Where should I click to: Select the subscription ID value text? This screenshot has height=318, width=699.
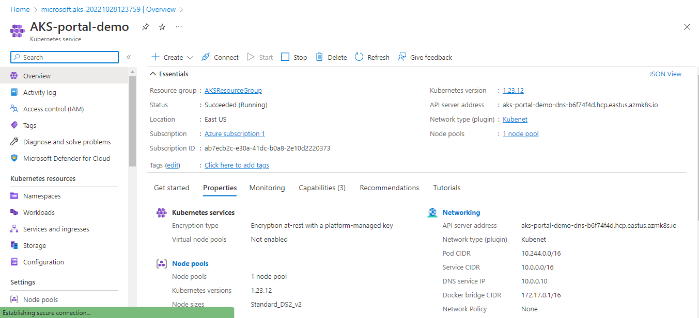click(267, 148)
